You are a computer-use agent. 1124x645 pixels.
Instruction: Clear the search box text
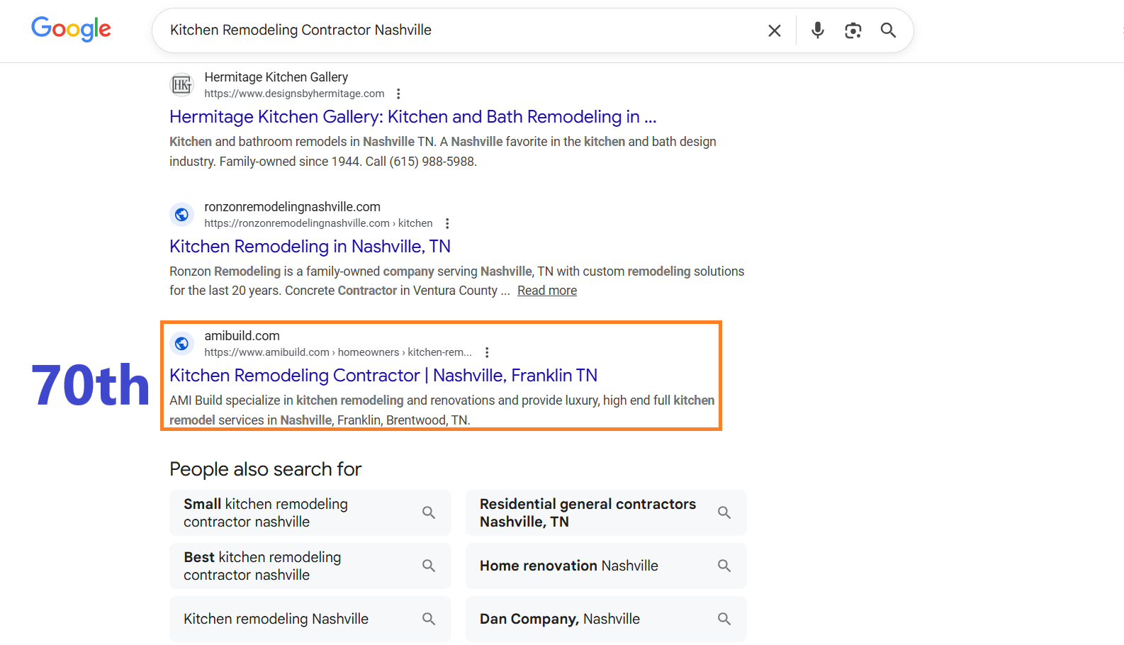tap(775, 30)
